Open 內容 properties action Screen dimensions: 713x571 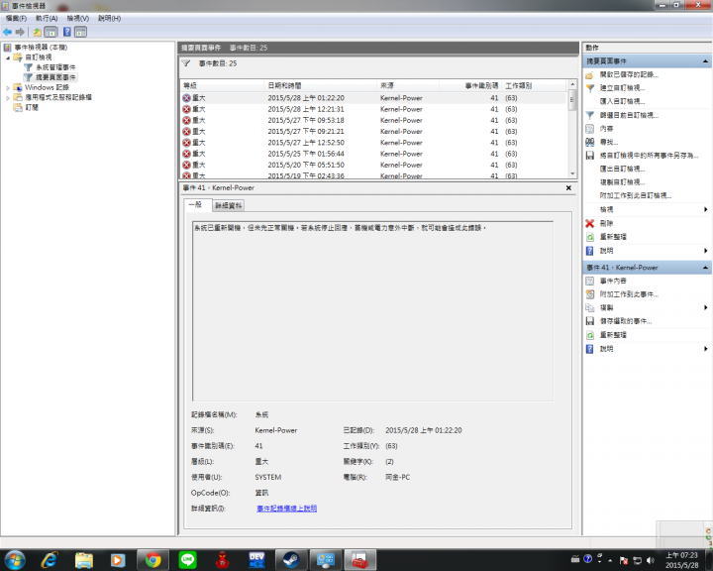tap(607, 129)
